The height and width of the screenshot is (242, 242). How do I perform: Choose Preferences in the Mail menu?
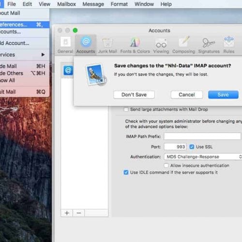tap(25, 25)
